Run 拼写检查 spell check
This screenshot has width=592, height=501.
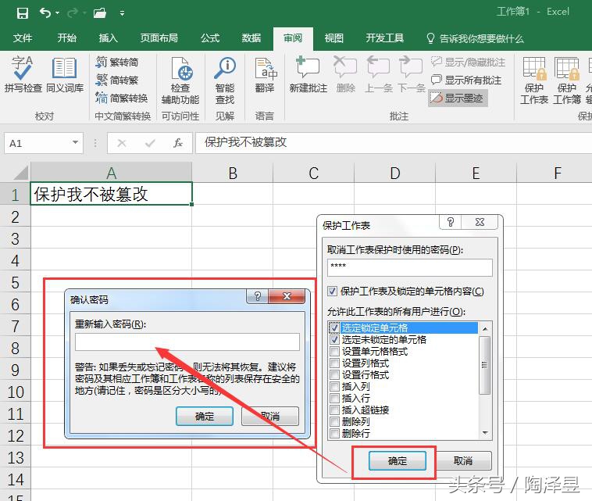23,74
